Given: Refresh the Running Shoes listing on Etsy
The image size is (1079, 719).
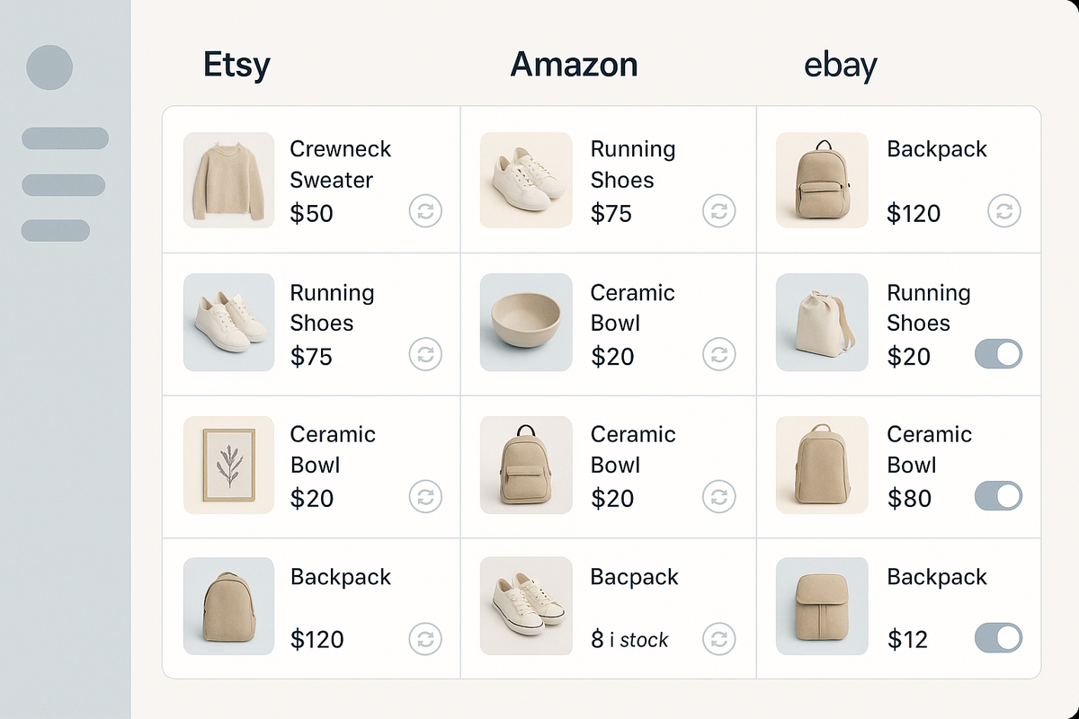Looking at the screenshot, I should [x=425, y=355].
